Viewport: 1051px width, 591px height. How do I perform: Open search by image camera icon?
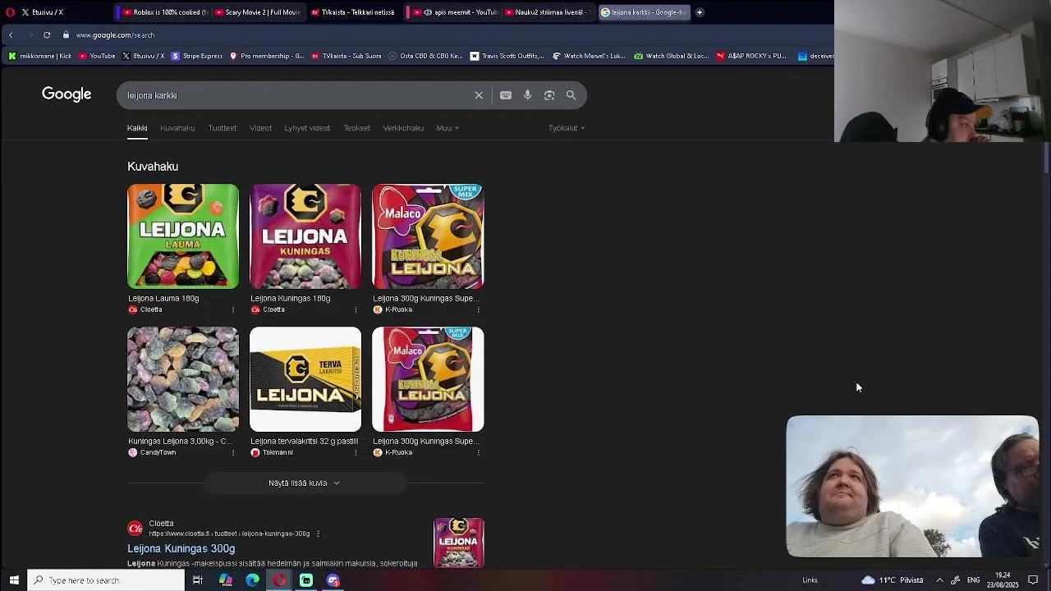(549, 95)
